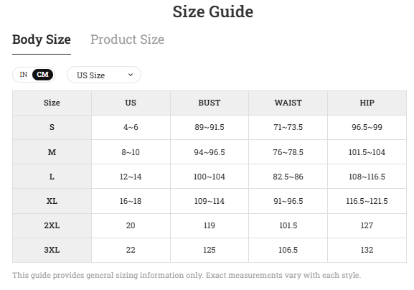
Task: Select the S size row label
Action: [x=52, y=127]
